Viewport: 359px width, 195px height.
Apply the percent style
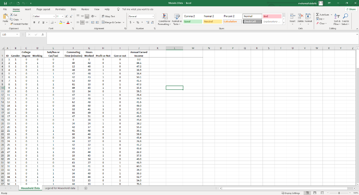click(138, 22)
